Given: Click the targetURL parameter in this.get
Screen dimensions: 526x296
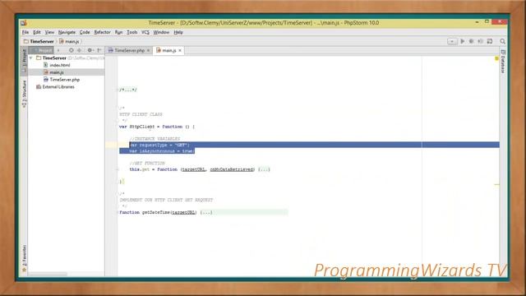Looking at the screenshot, I should (193, 169).
